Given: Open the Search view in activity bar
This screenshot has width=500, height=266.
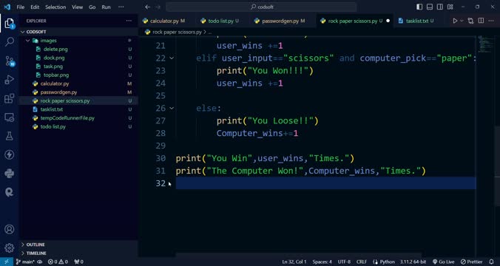Looking at the screenshot, I should point(10,41).
